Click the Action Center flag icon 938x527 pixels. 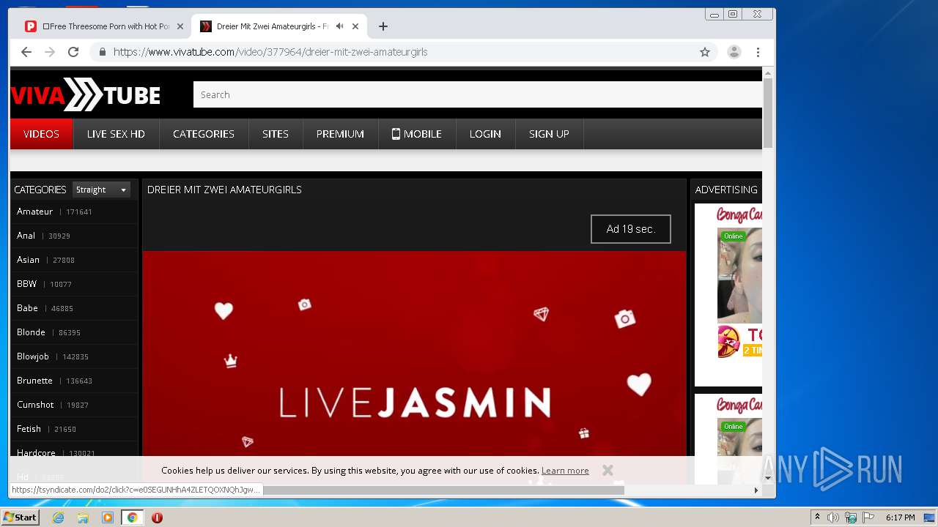click(x=868, y=517)
